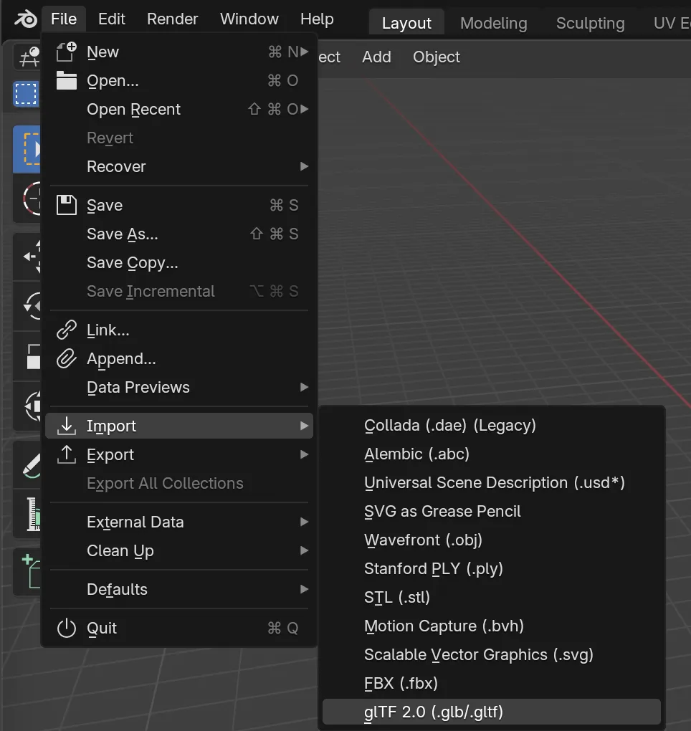Import Scalable Vector Graphics (.svg)

[x=492, y=654]
